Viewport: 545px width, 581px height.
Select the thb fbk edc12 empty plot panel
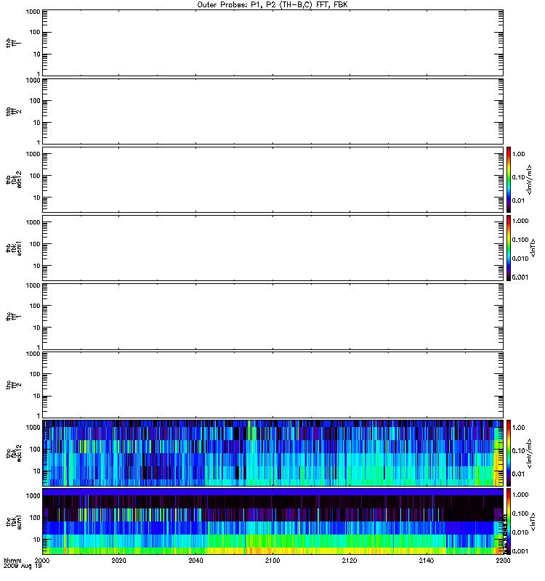click(272, 179)
